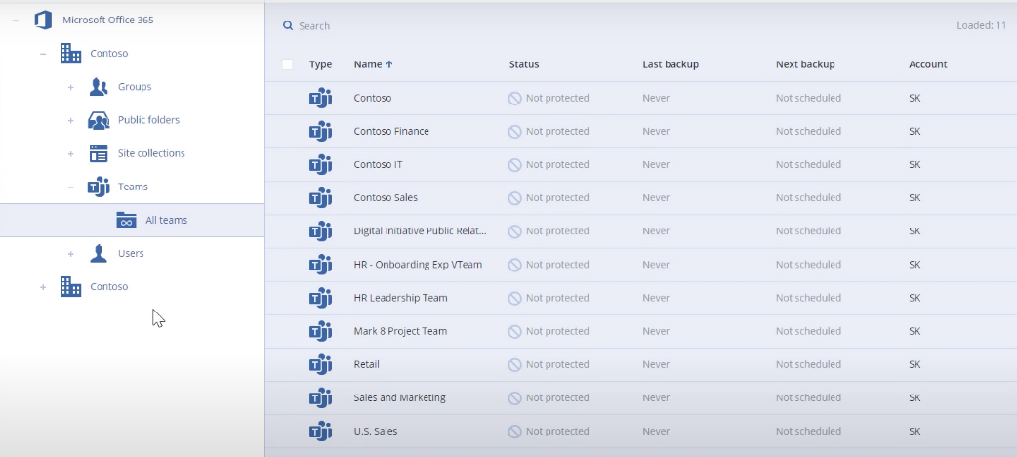Expand the Groups node
The height and width of the screenshot is (457, 1017).
coord(70,87)
